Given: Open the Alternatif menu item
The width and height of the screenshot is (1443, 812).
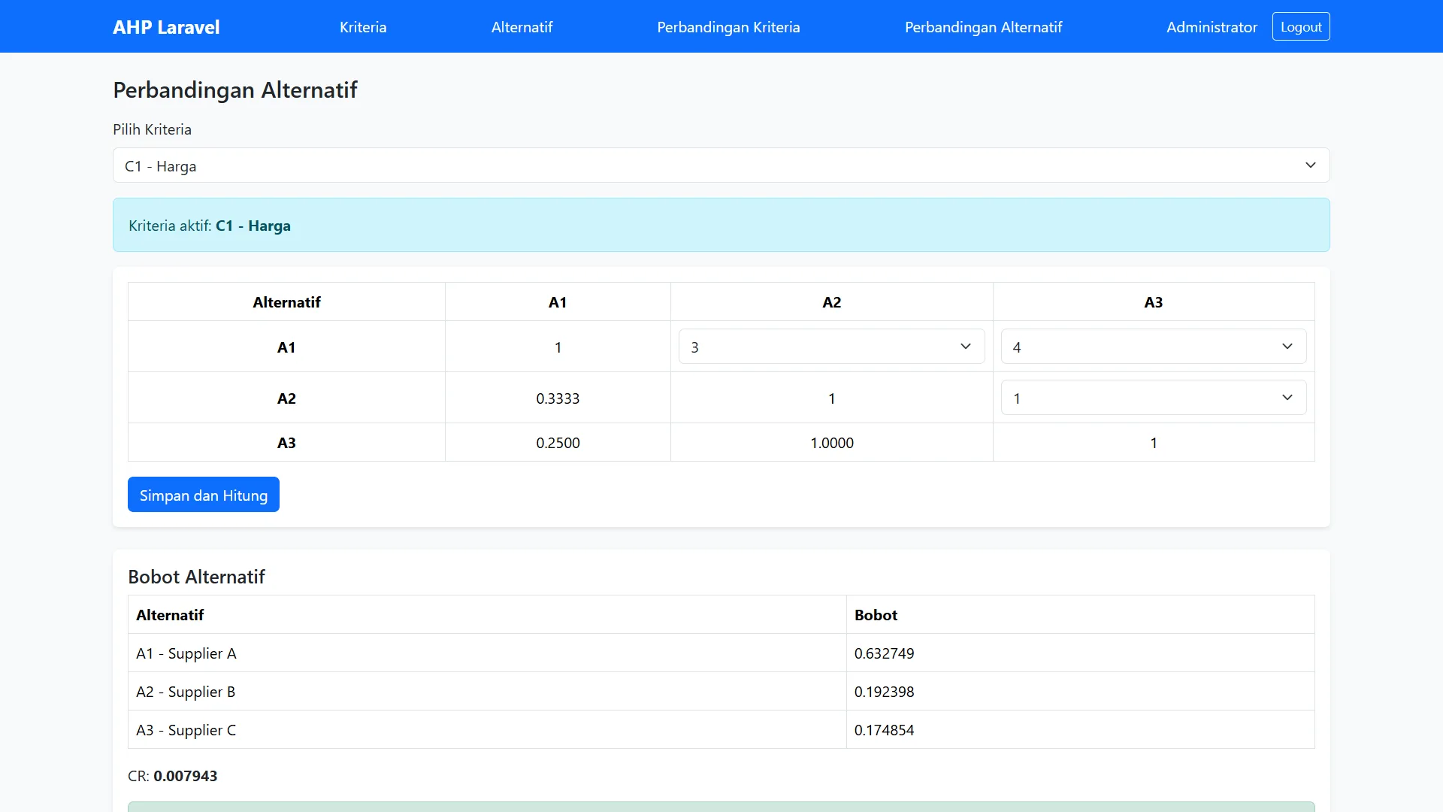Looking at the screenshot, I should (522, 27).
